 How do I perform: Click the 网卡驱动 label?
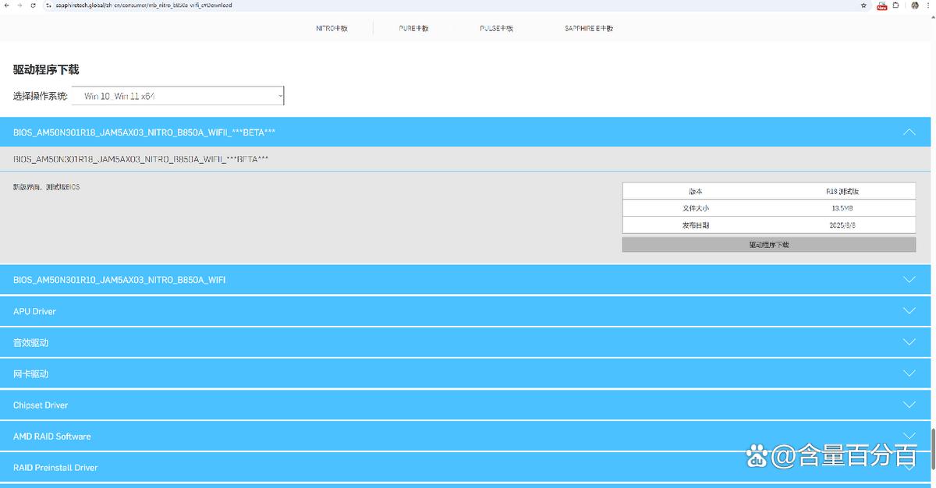click(31, 373)
